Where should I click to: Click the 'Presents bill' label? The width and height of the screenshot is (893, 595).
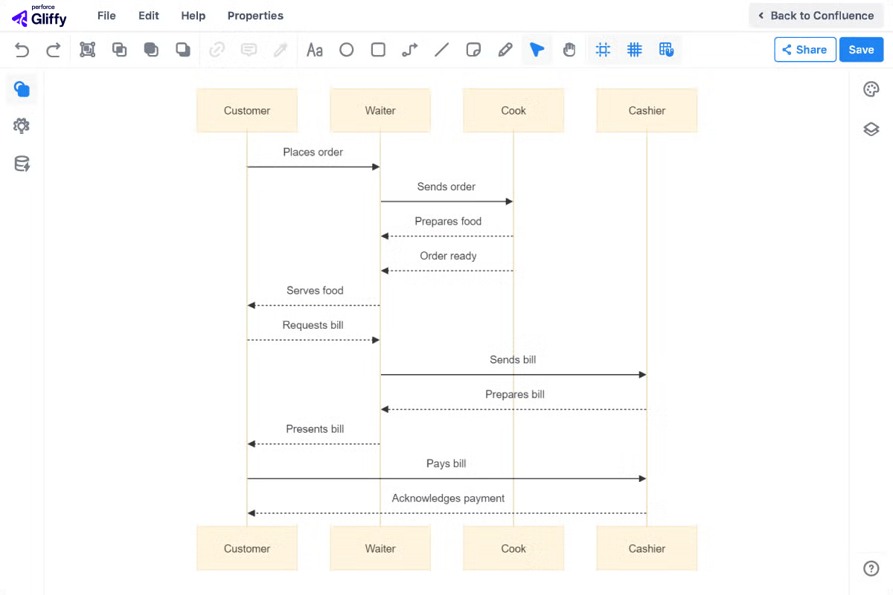[315, 429]
